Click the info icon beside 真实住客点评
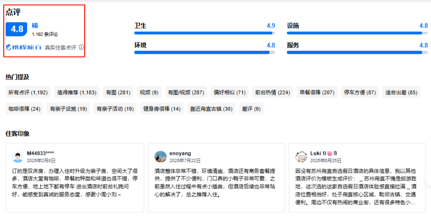Screen dimensions: 431x218 tap(81, 47)
